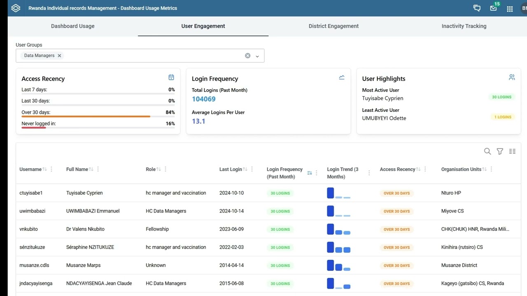Image resolution: width=527 pixels, height=296 pixels.
Task: Clear all User Groups selections
Action: click(x=247, y=55)
